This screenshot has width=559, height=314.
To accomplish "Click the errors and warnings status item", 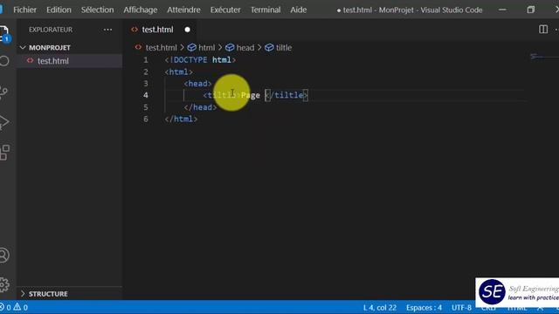I will click(x=14, y=307).
